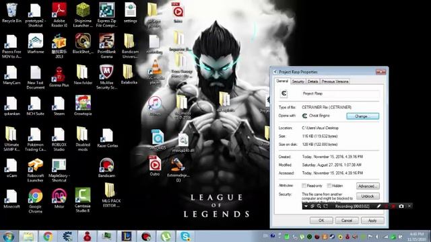The width and height of the screenshot is (431, 242).
Task: Tick the Hidden attribute checkbox
Action: coord(329,186)
